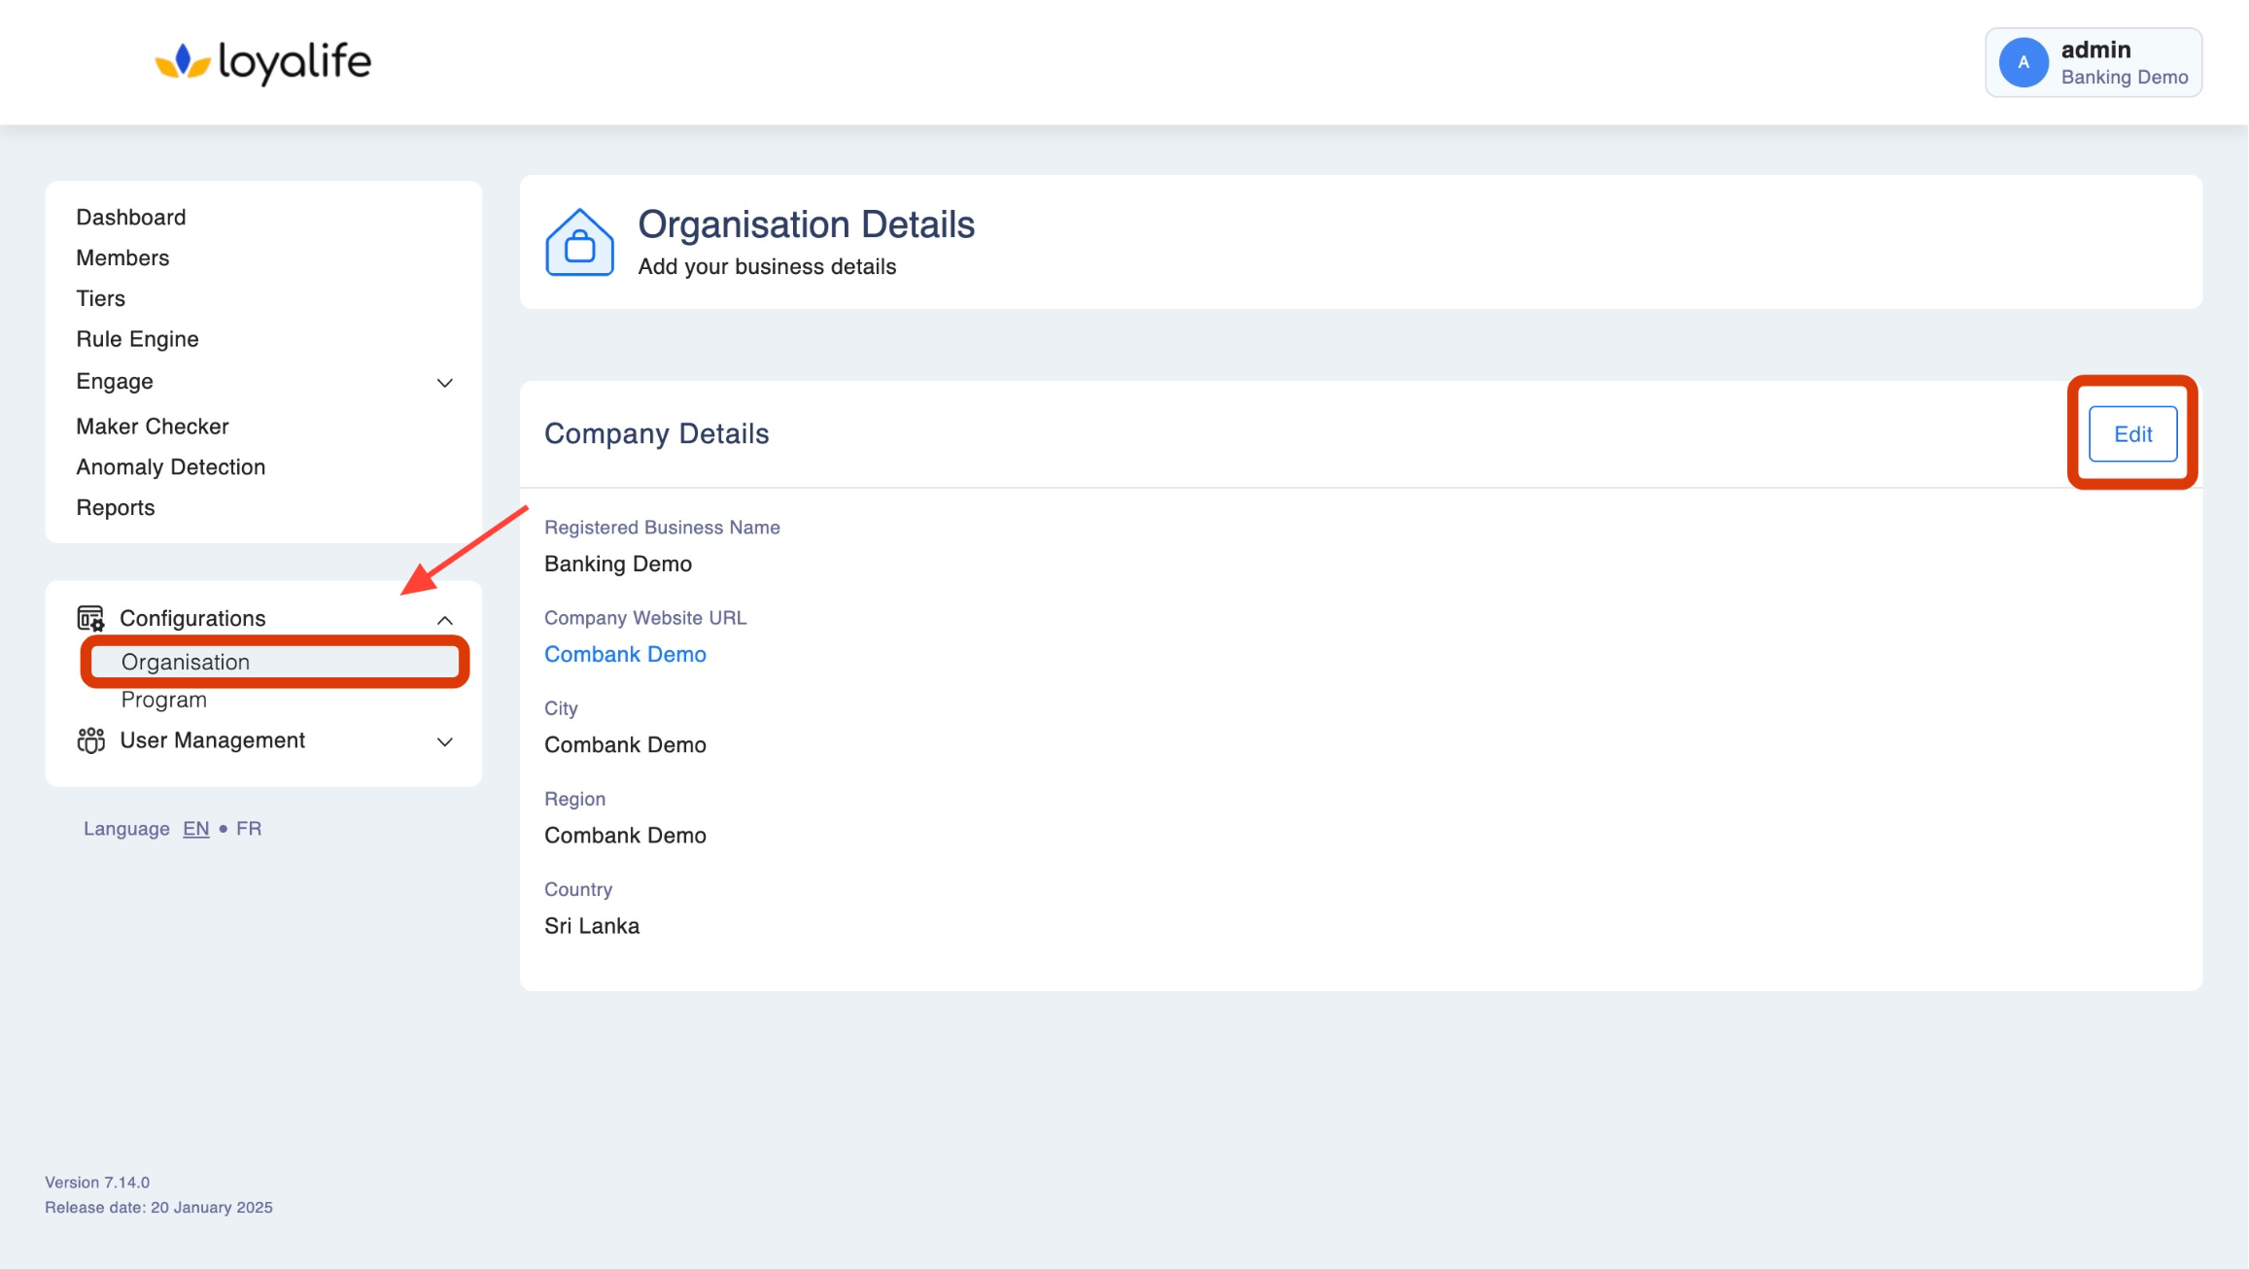Open Rule Engine from sidebar
2249x1269 pixels.
point(137,339)
